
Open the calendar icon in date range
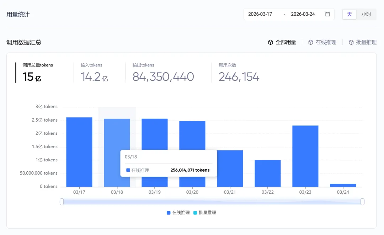[327, 14]
